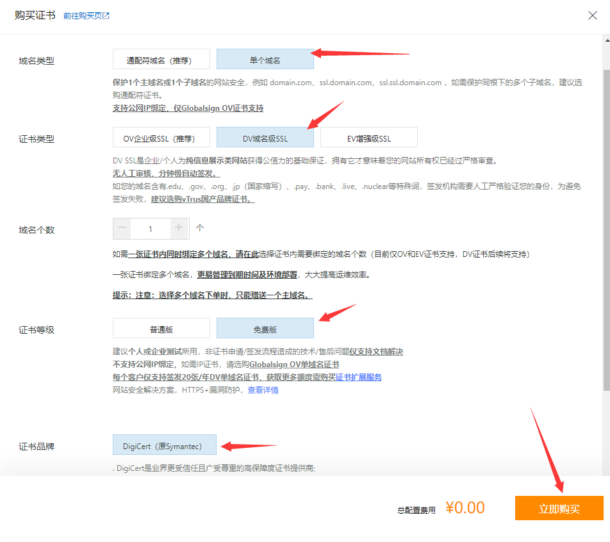Click the domain count number input field
Viewport: 610px width, 542px height.
tap(151, 228)
